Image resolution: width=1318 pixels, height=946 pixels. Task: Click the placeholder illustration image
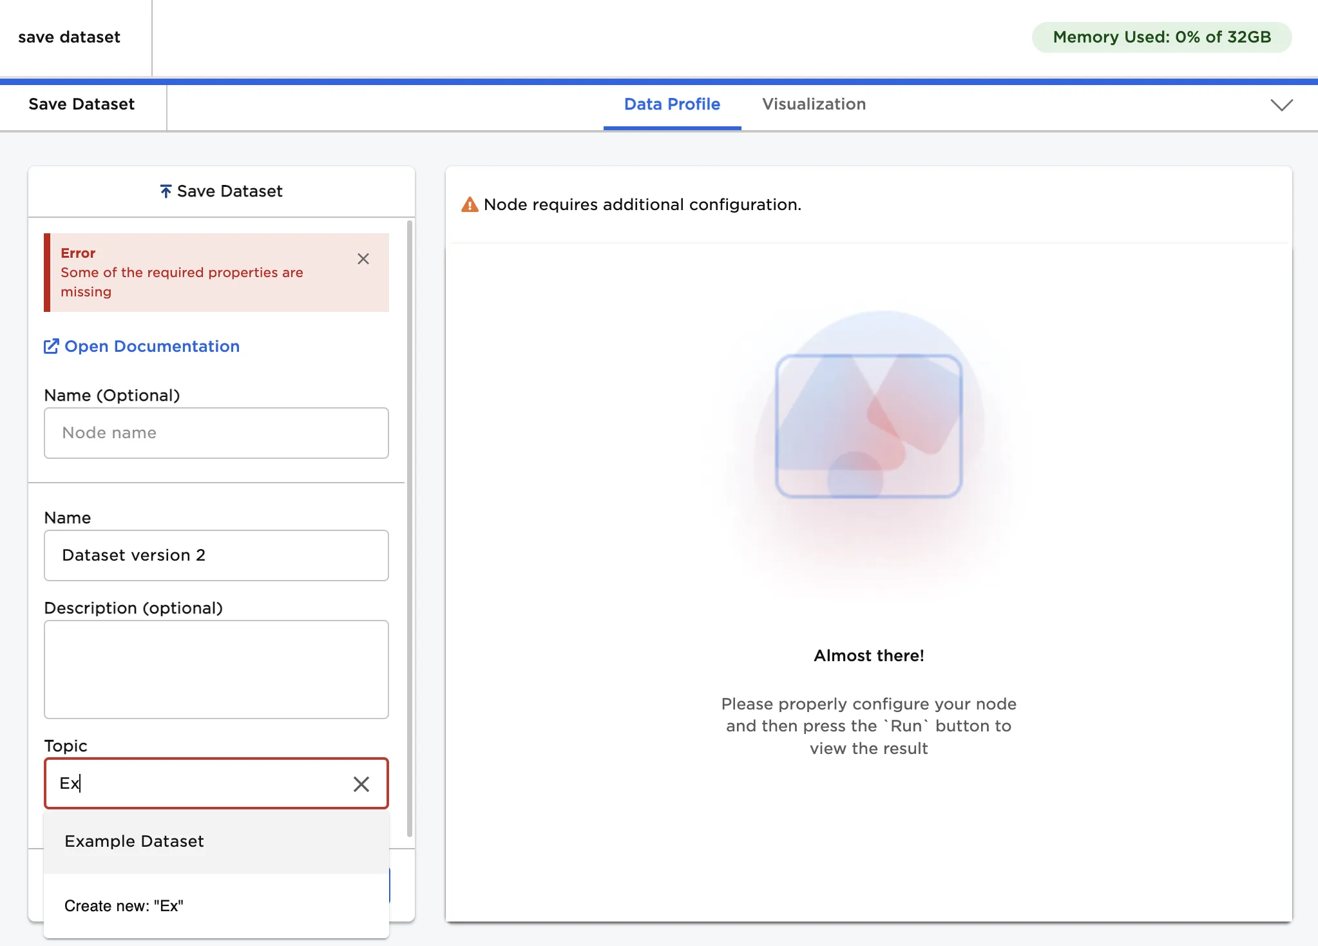[x=868, y=426]
